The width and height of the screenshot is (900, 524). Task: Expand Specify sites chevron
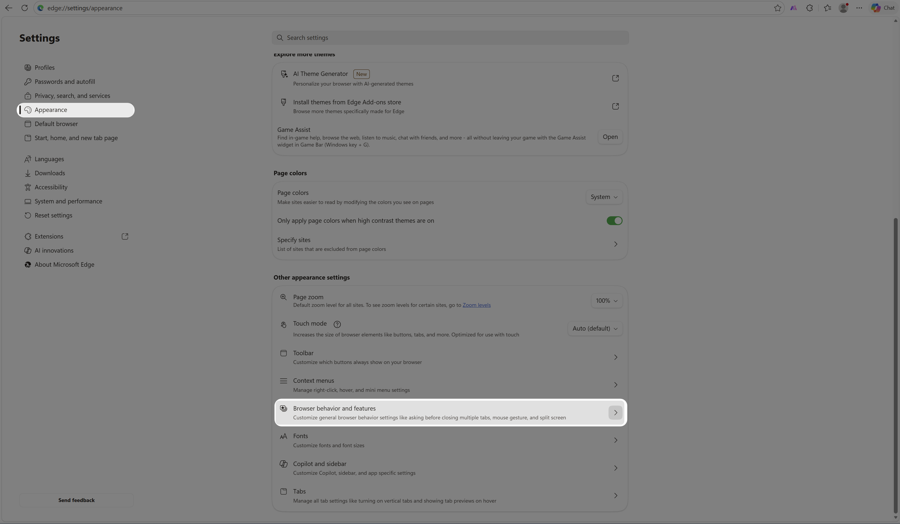[x=615, y=244]
